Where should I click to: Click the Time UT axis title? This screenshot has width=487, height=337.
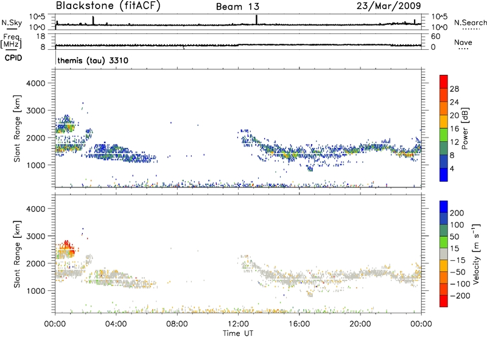(238, 333)
